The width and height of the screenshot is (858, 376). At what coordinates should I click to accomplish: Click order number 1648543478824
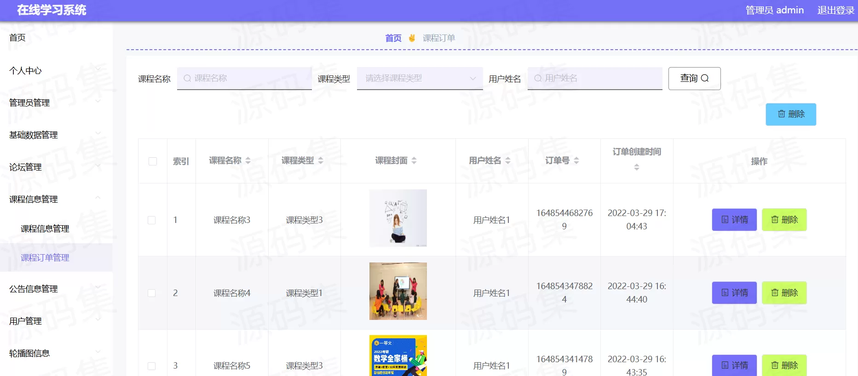coord(564,293)
